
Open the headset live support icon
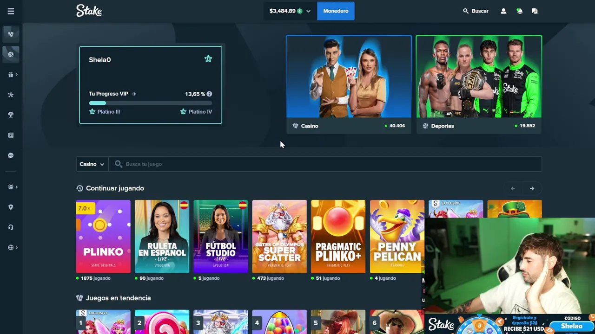coord(11,227)
